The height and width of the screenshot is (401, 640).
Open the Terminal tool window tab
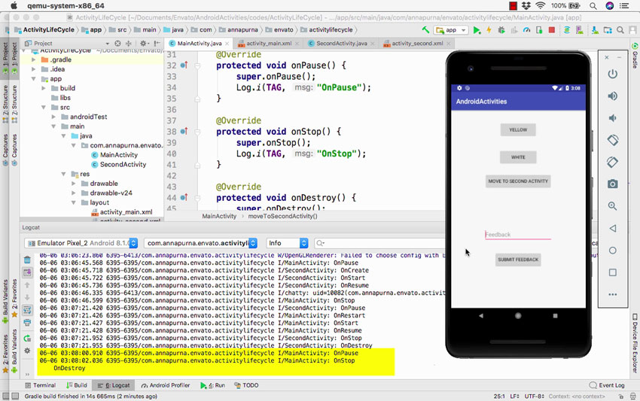click(x=41, y=385)
